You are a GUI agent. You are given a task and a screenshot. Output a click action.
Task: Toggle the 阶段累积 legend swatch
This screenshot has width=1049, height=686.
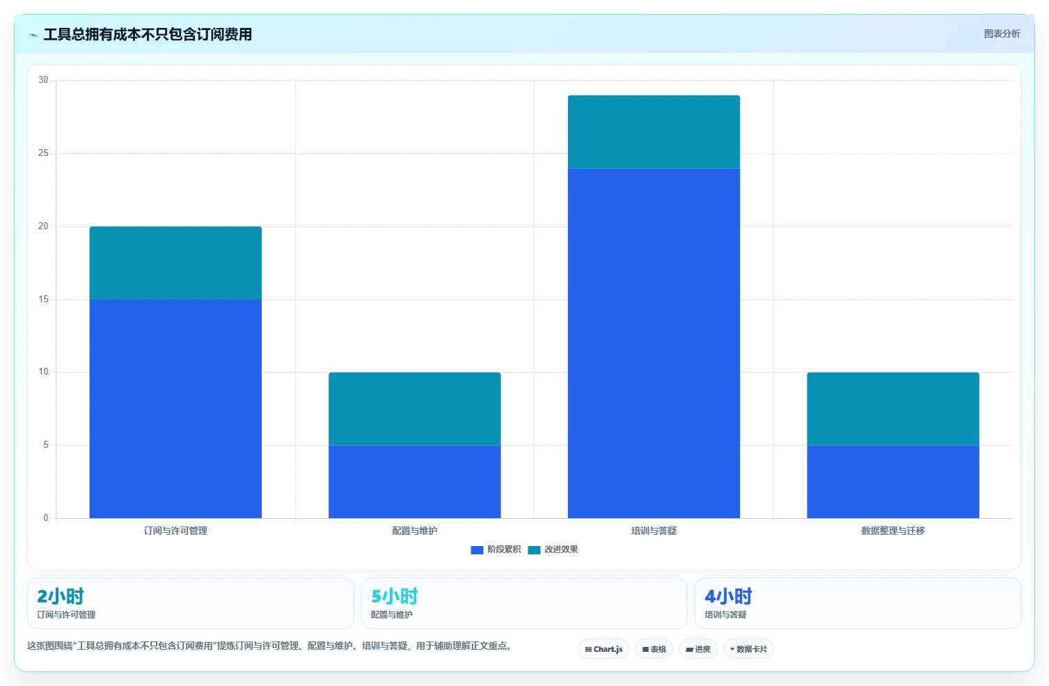point(477,549)
